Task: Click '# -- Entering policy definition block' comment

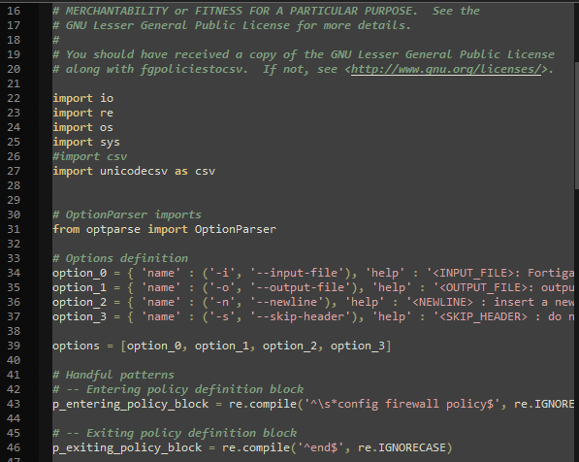Action: 178,389
